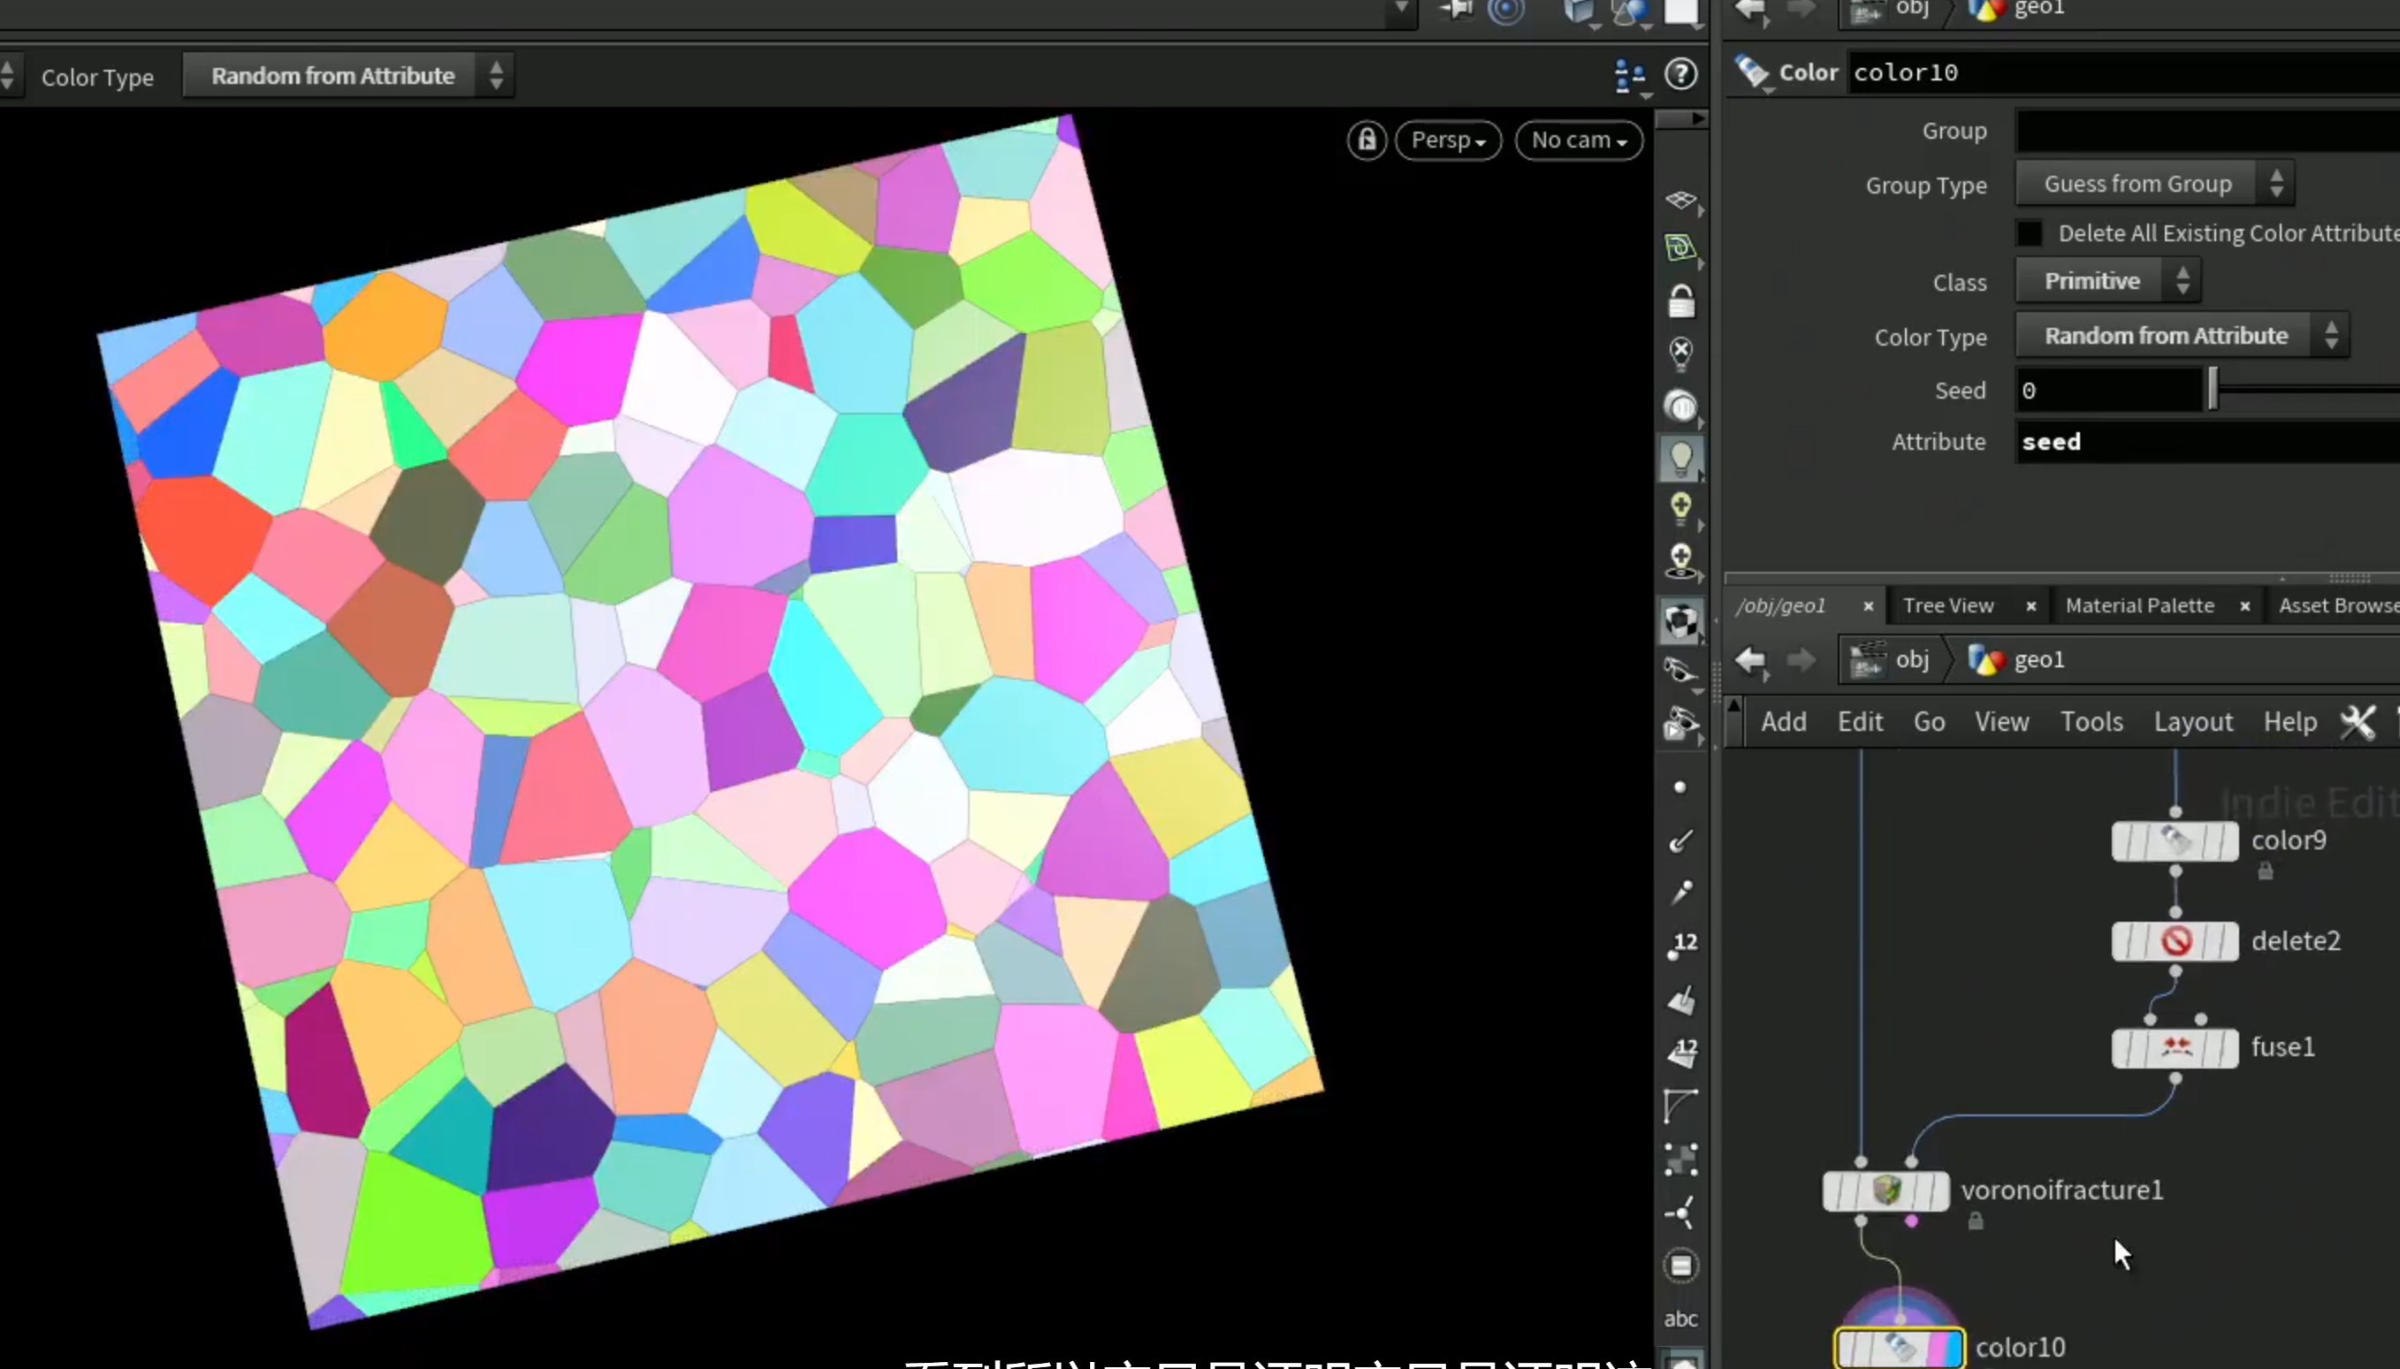Lock the viewport camera view
This screenshot has height=1369, width=2400.
(x=1367, y=141)
